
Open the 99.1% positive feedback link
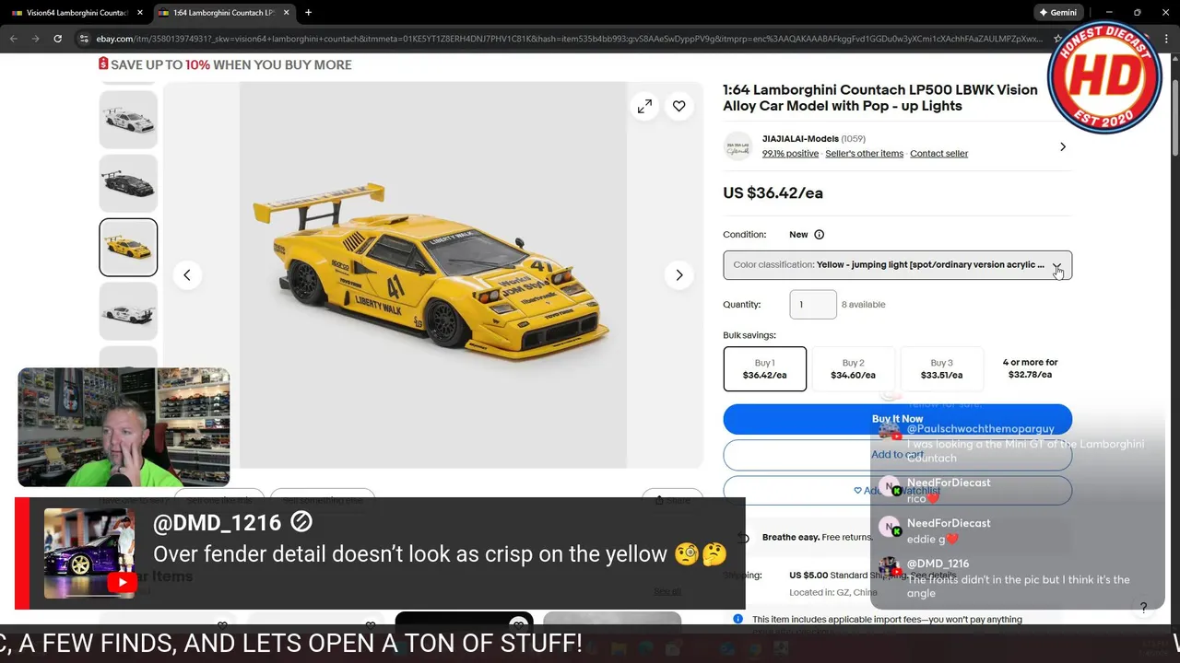point(790,154)
